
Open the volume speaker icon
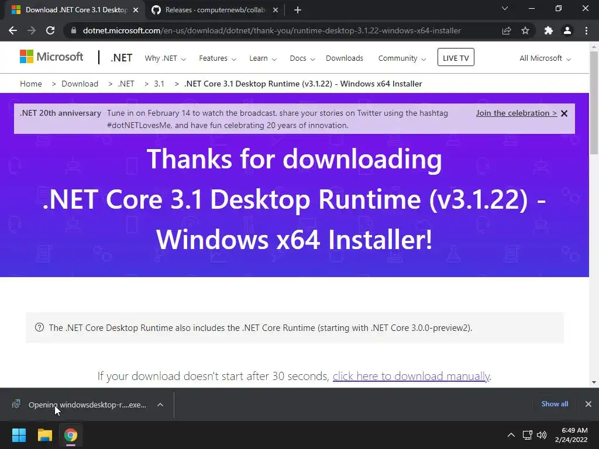[542, 435]
